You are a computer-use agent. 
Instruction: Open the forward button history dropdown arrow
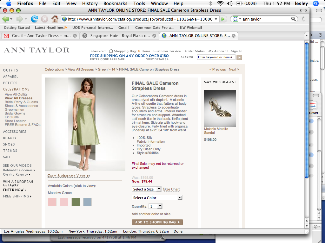point(26,19)
